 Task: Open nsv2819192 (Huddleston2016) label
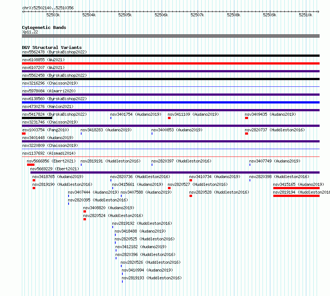[x=142, y=223]
